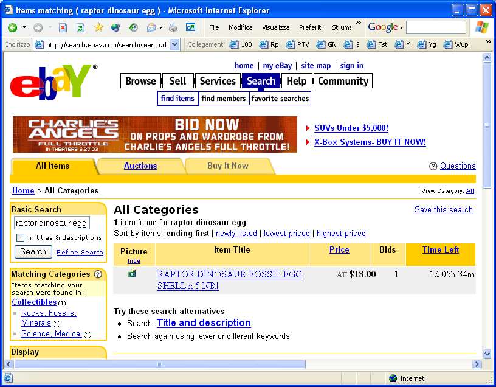Screen dimensions: 496x387
Task: Open the Yg links bar shortcut
Action: (427, 44)
